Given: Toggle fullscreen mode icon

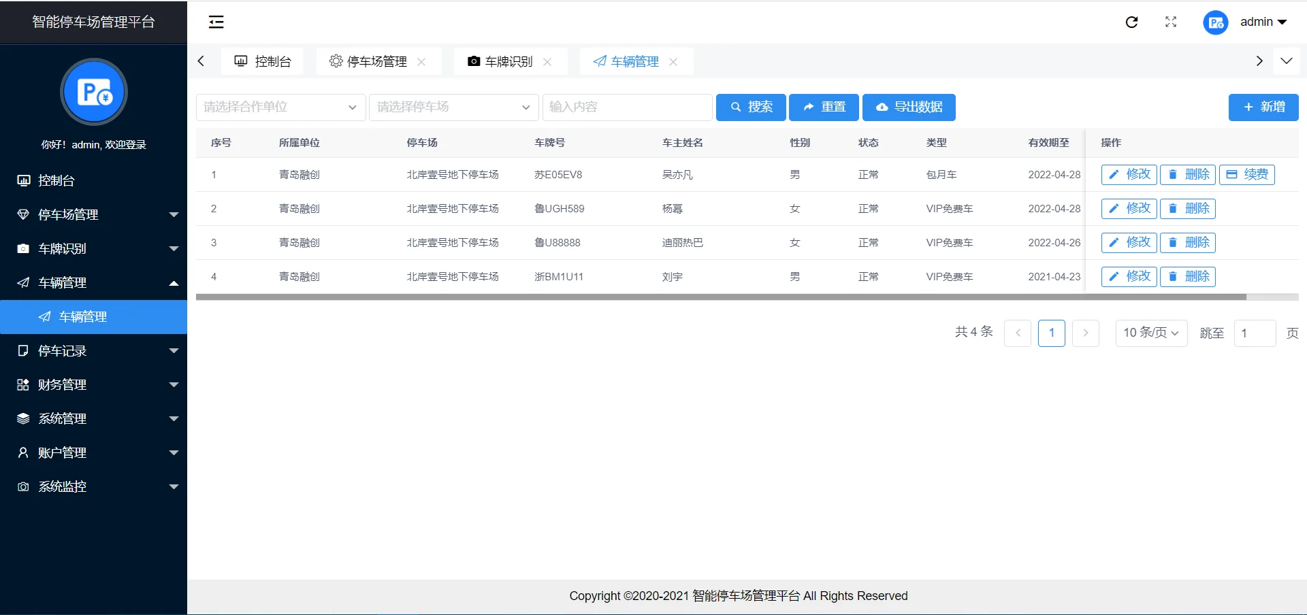Looking at the screenshot, I should [x=1170, y=22].
